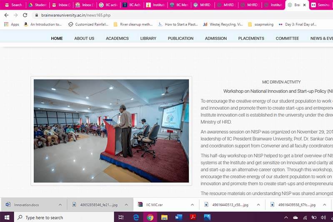This screenshot has height=222, width=333.
Task: Show hidden system tray icons
Action: coord(286,217)
